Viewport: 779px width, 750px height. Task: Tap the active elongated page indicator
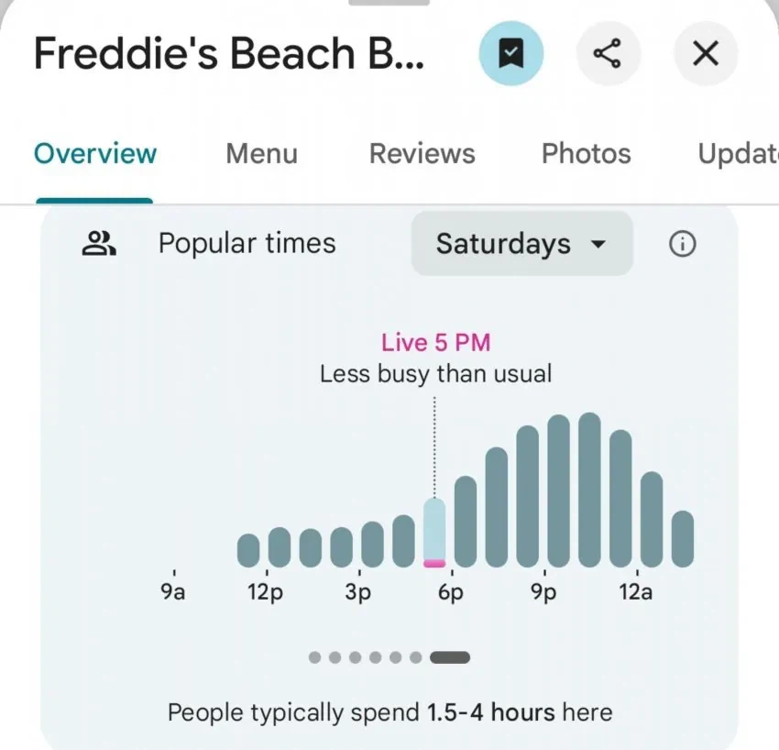pos(450,657)
